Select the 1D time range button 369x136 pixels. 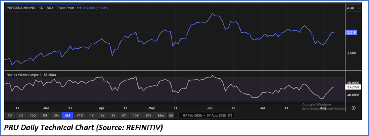click(10, 116)
